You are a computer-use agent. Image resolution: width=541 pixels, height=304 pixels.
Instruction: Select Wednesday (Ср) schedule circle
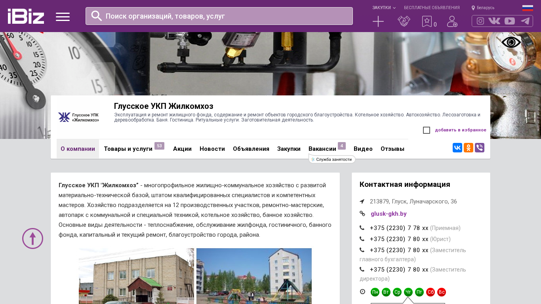pyautogui.click(x=397, y=292)
